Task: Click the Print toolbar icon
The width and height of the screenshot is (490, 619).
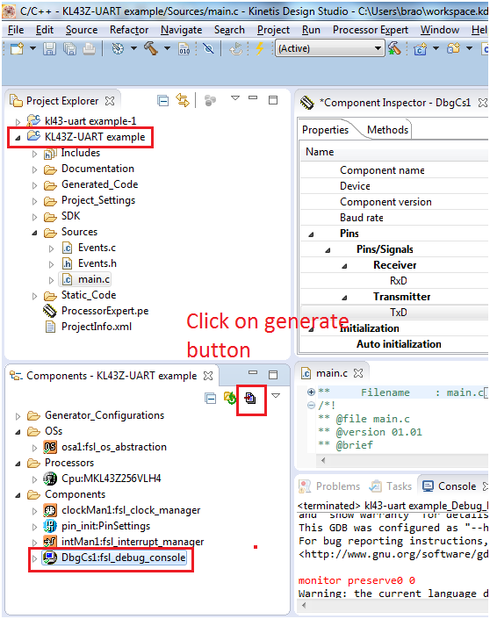Action: click(x=90, y=48)
